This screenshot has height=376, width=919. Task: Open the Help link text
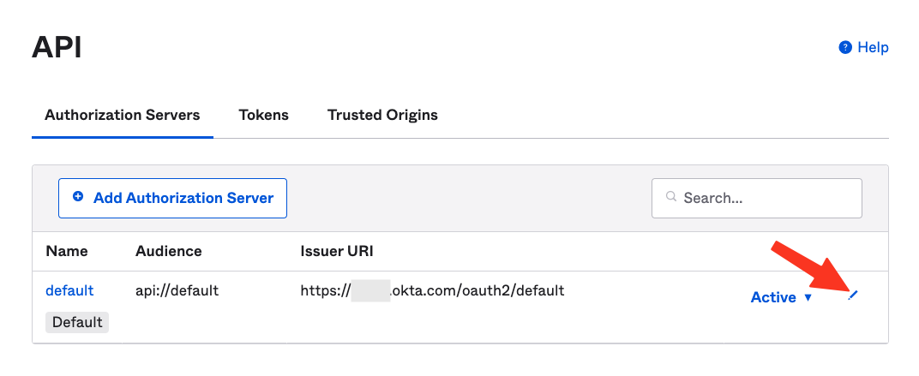click(873, 48)
